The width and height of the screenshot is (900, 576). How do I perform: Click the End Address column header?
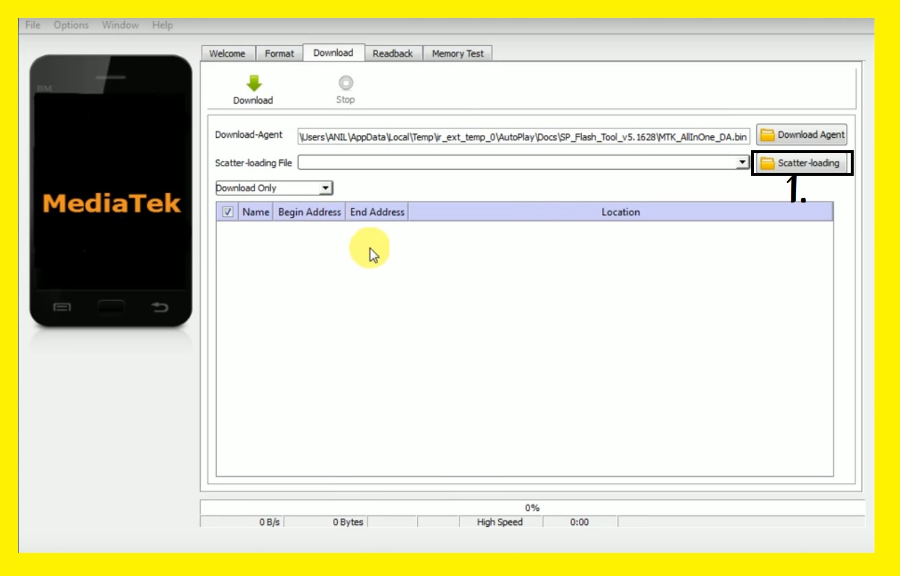click(377, 212)
